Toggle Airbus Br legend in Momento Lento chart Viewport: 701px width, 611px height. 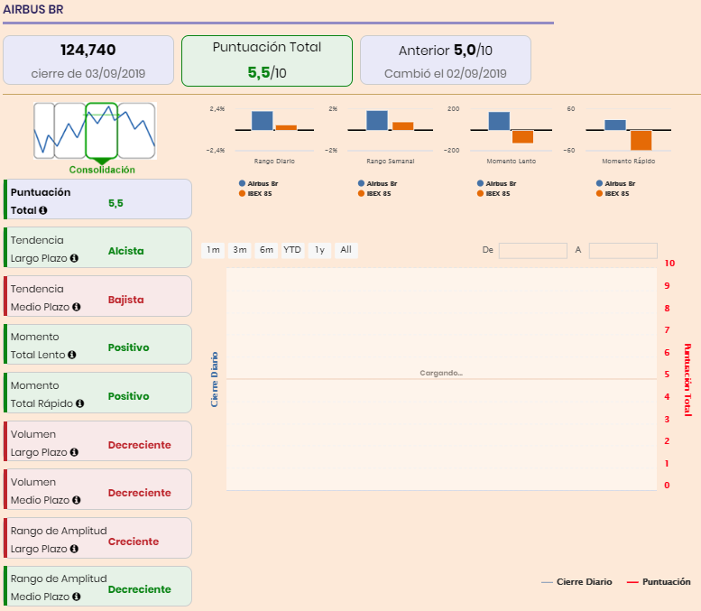coord(496,183)
